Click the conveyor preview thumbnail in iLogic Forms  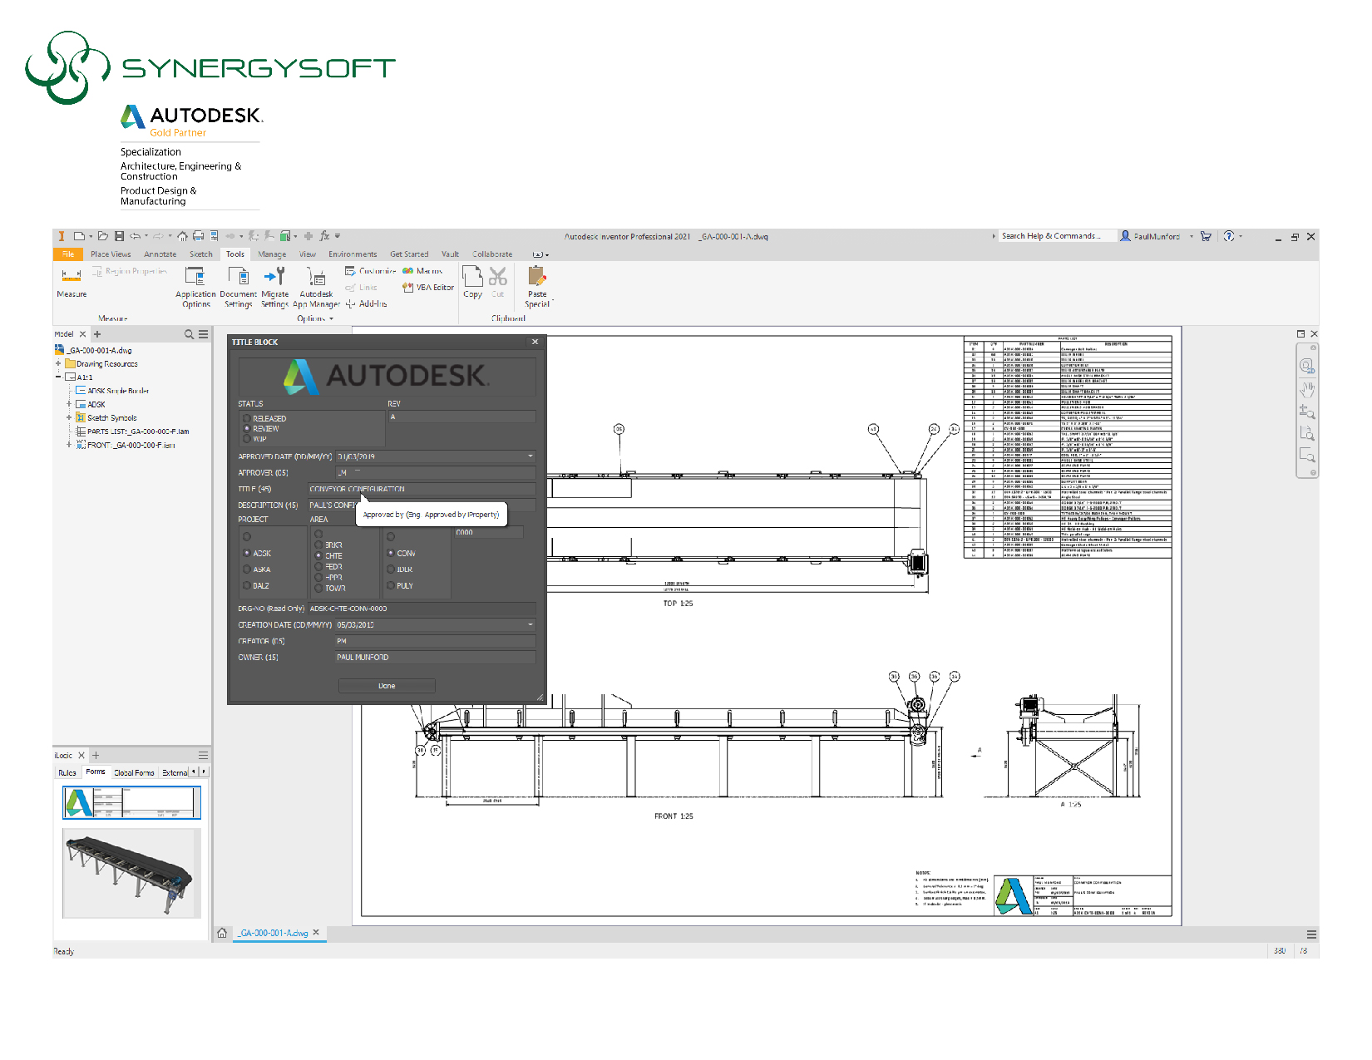coord(130,873)
